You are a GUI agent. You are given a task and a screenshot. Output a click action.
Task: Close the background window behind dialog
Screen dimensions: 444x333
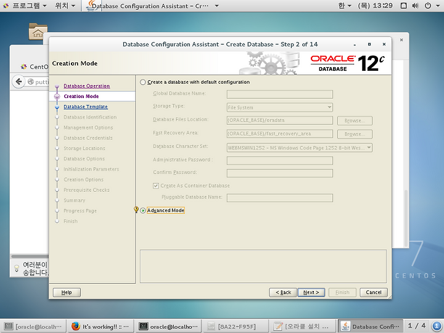coord(401,40)
